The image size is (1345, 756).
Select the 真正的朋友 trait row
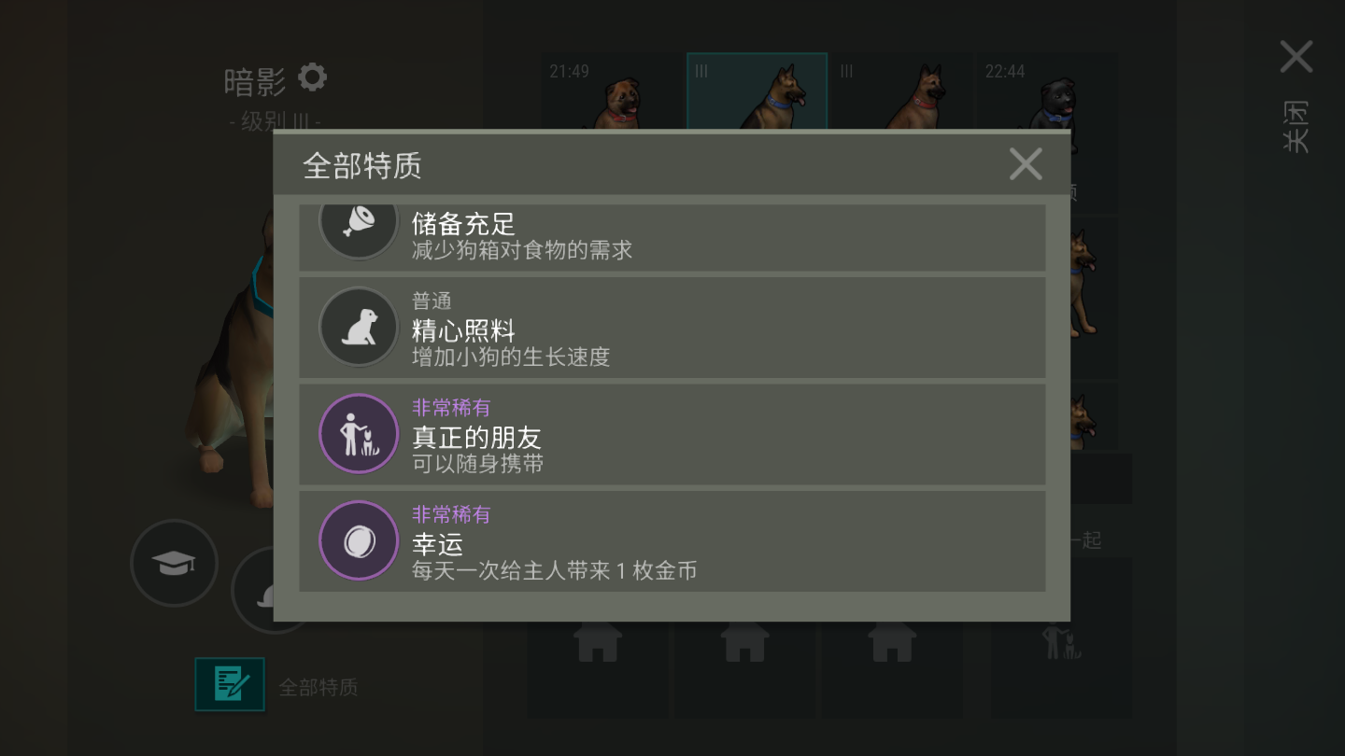[x=672, y=435]
